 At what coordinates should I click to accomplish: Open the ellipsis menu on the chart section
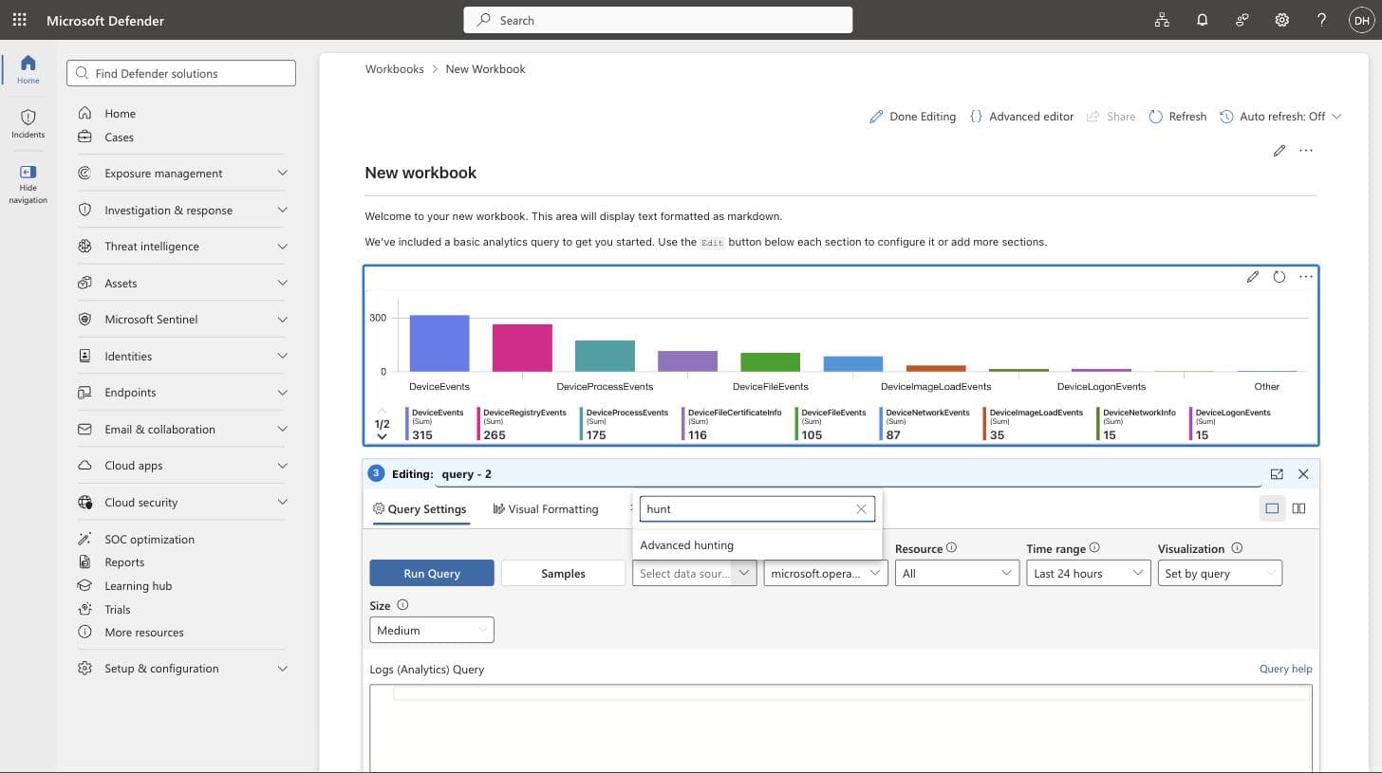1306,277
